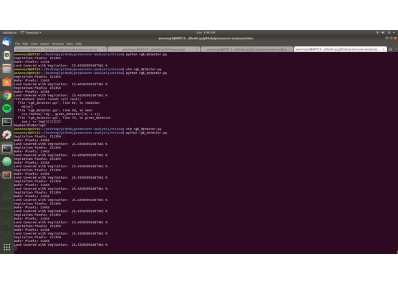Click the window title path text
398x283 pixels.
206,38
